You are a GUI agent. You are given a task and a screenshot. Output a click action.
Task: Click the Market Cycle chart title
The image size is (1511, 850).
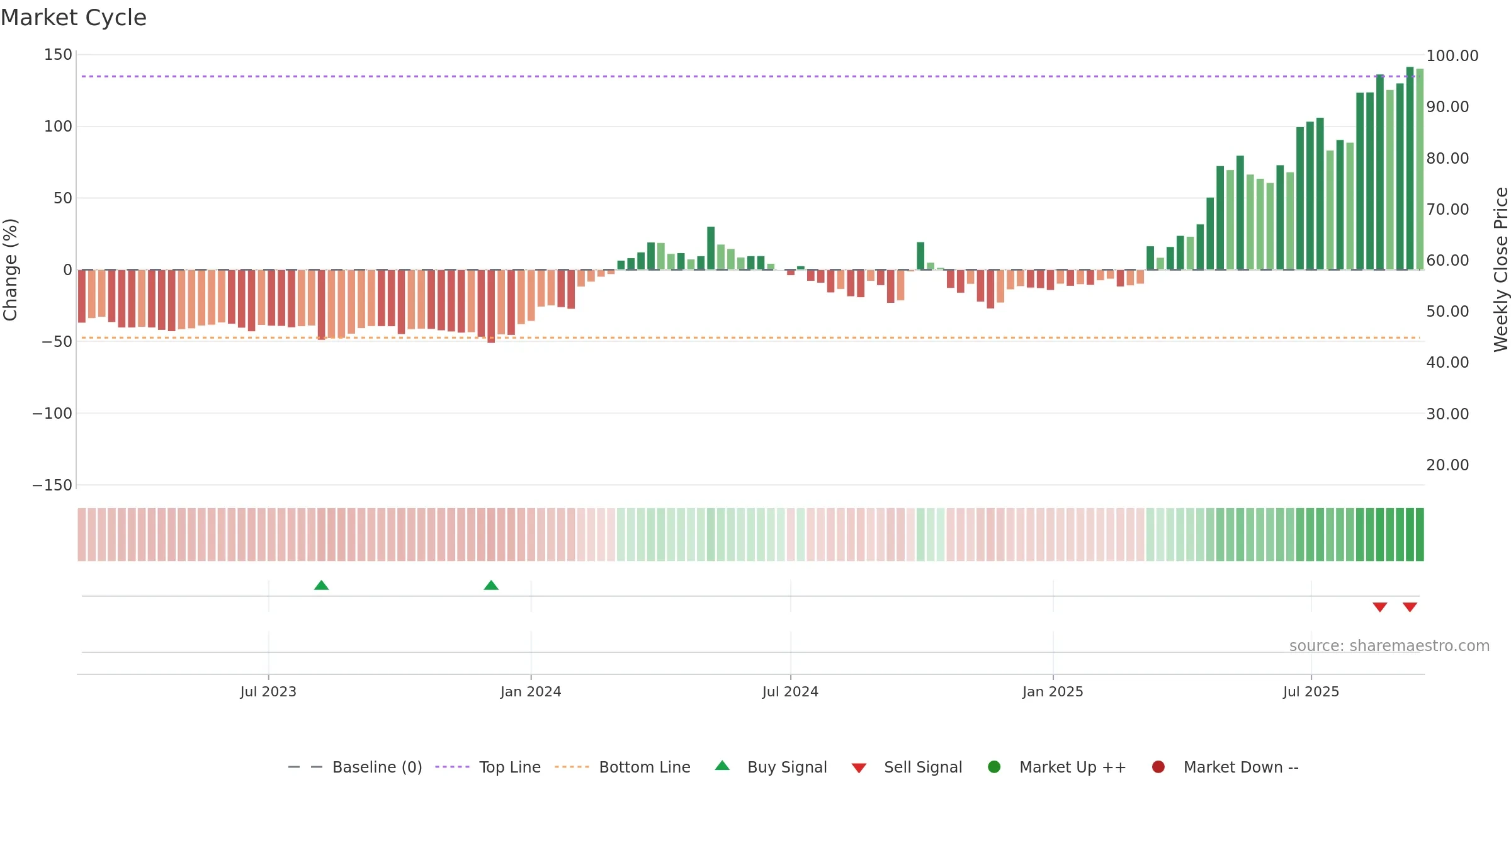pyautogui.click(x=74, y=18)
